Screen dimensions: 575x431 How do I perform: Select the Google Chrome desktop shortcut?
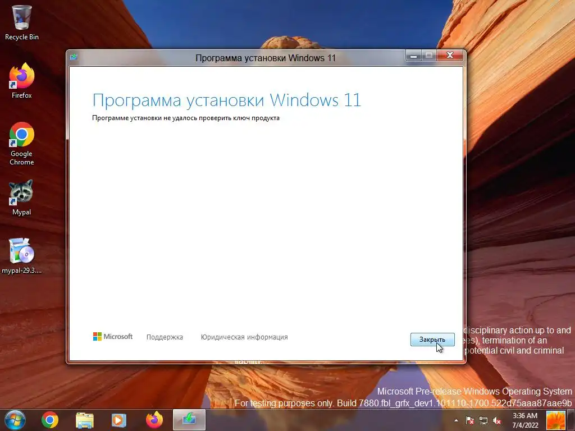point(22,144)
